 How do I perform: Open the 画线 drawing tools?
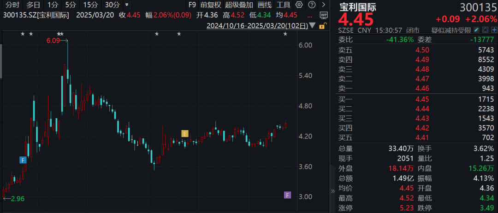(265, 5)
